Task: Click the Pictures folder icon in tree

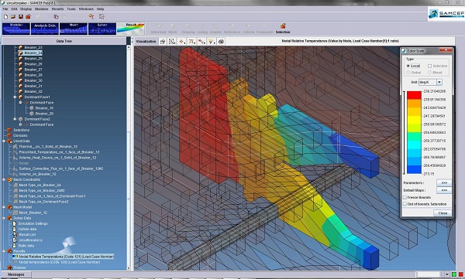Action: [9, 267]
